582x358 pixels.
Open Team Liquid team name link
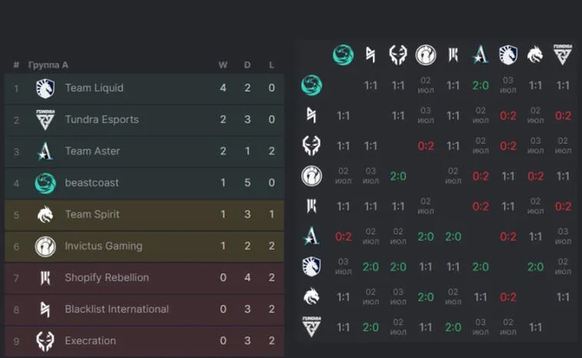[x=94, y=88]
